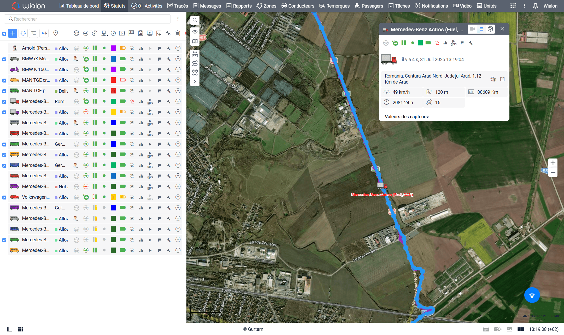
Task: Open the apps grid menu
Action: click(x=513, y=6)
